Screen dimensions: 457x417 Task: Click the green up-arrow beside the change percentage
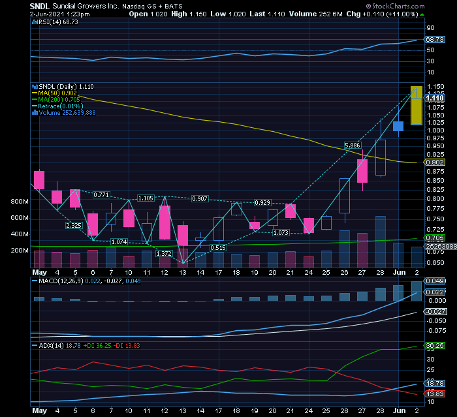[422, 14]
